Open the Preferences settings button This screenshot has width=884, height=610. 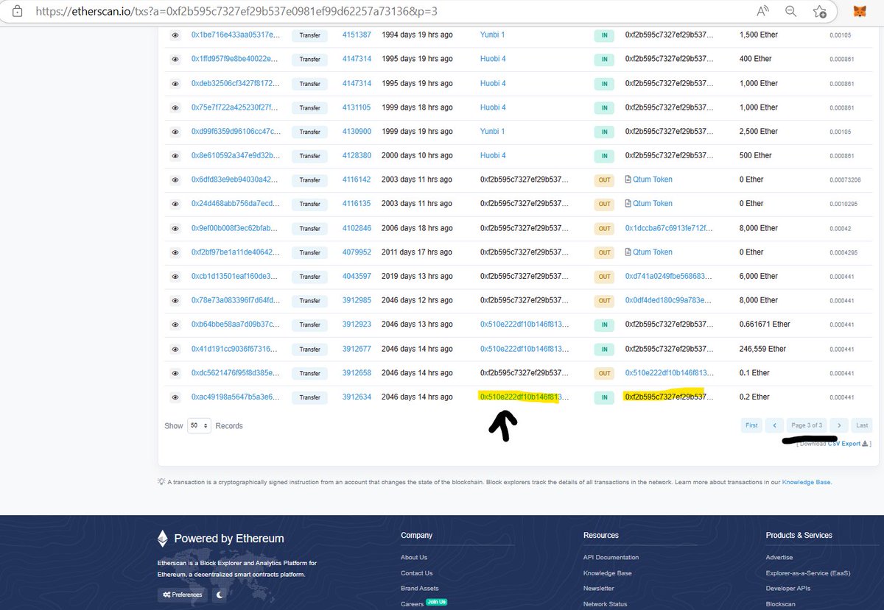[x=183, y=595]
